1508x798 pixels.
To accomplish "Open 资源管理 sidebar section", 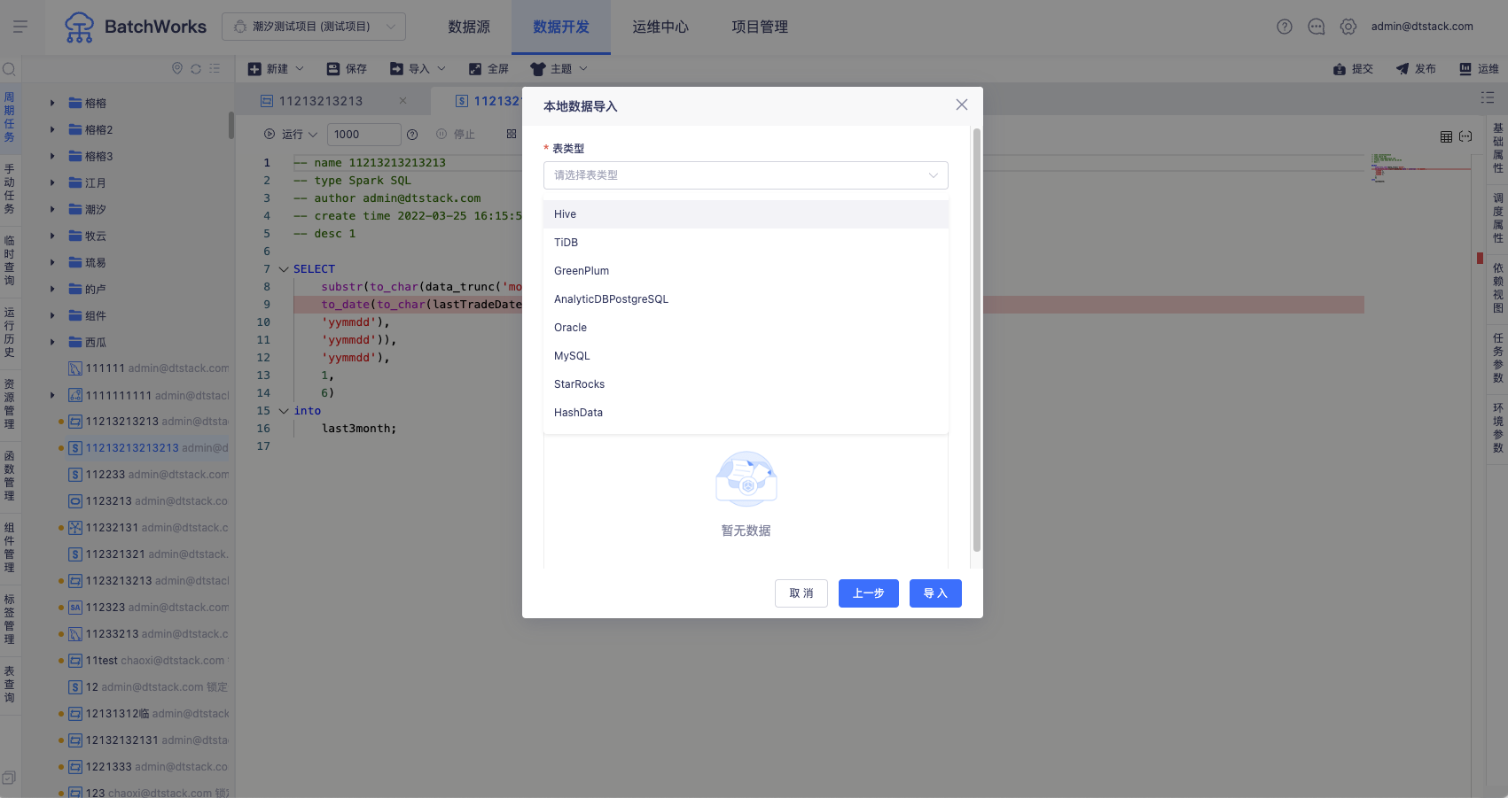I will [10, 404].
